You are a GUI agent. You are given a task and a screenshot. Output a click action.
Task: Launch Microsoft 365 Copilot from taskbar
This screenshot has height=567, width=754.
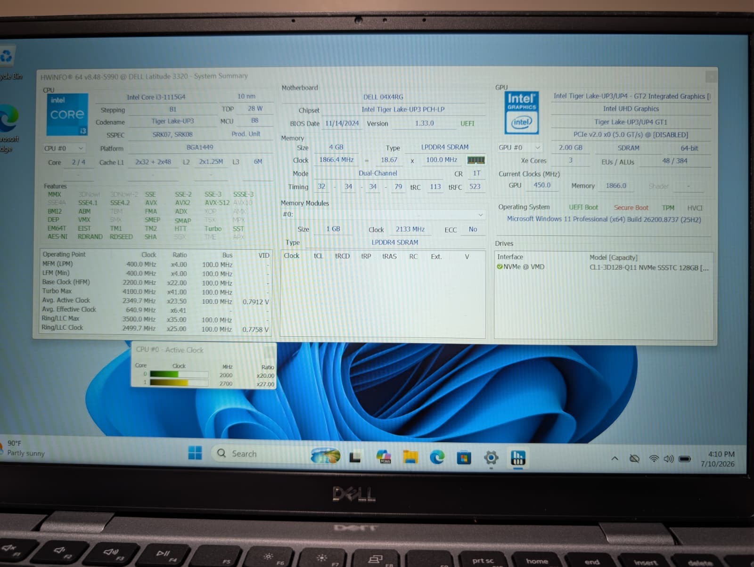(x=384, y=456)
